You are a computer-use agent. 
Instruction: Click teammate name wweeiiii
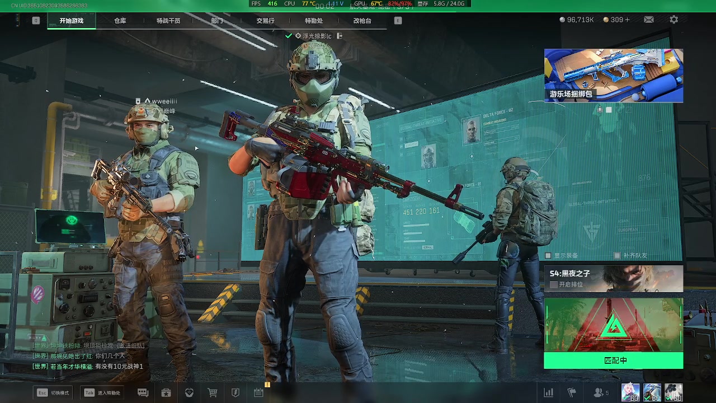tap(164, 101)
